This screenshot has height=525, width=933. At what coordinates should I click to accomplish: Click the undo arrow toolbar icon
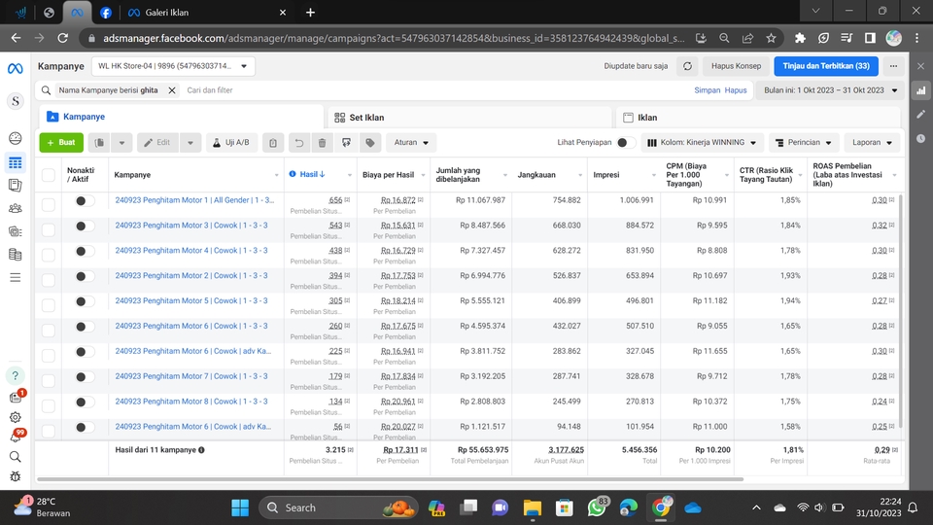(x=298, y=142)
